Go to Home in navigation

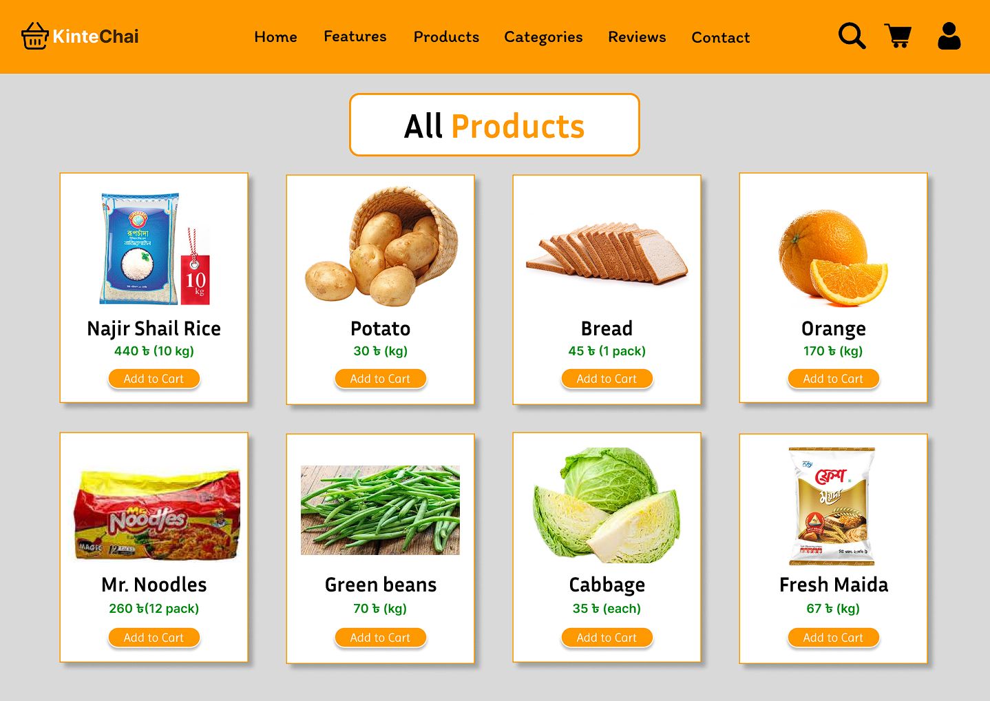pyautogui.click(x=275, y=37)
